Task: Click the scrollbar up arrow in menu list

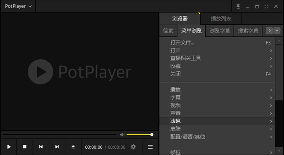Action: [x=279, y=41]
